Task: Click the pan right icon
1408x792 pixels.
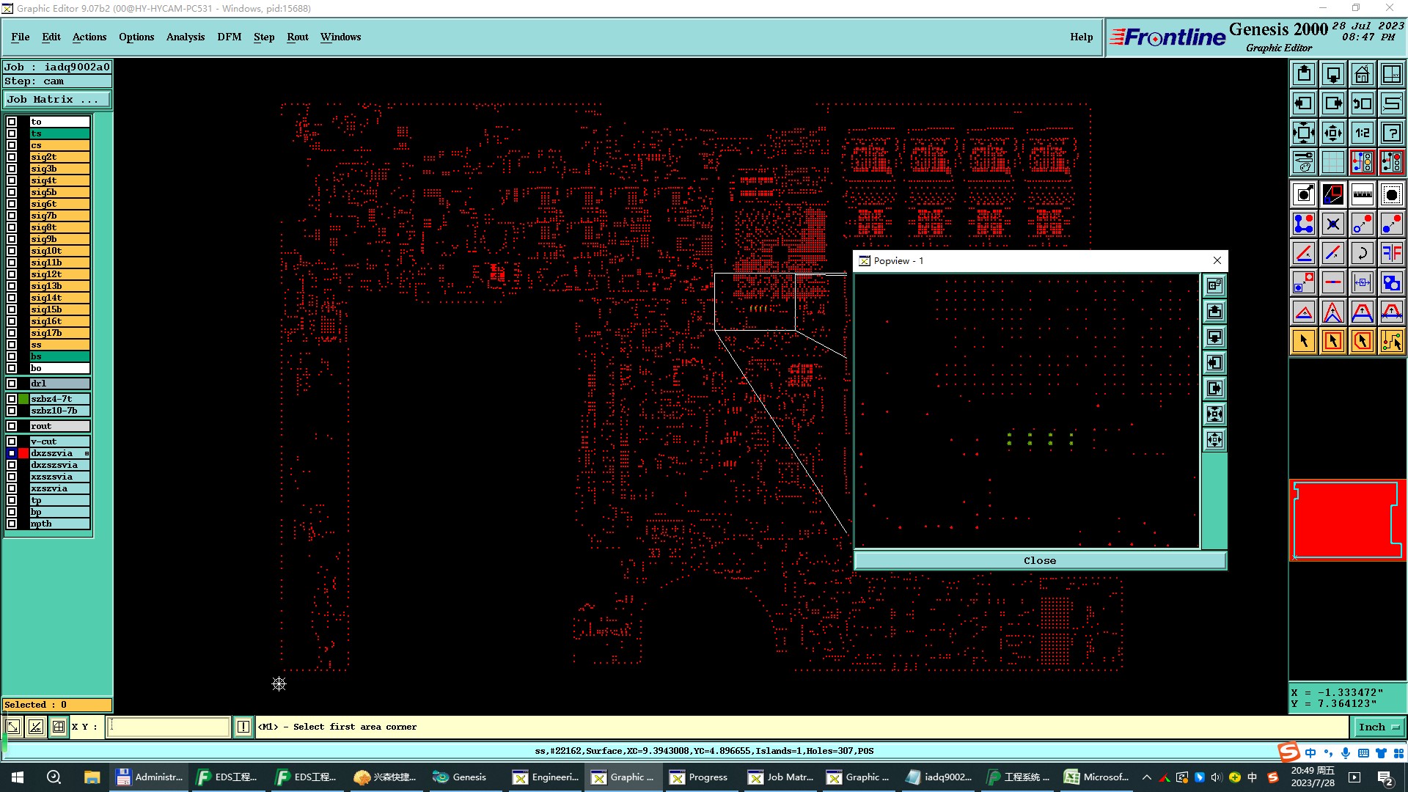Action: point(1332,103)
